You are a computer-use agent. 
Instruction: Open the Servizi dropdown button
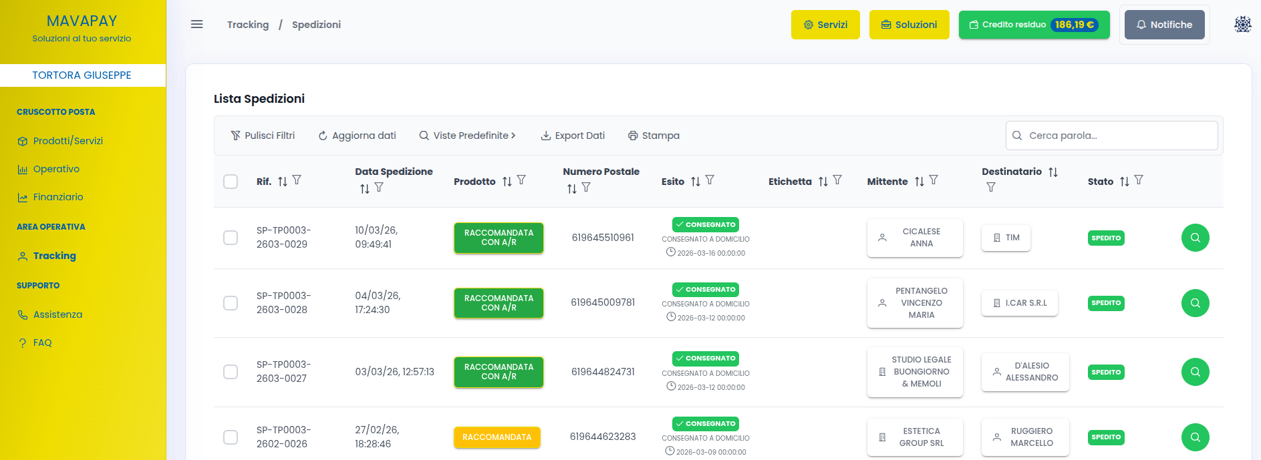point(825,25)
